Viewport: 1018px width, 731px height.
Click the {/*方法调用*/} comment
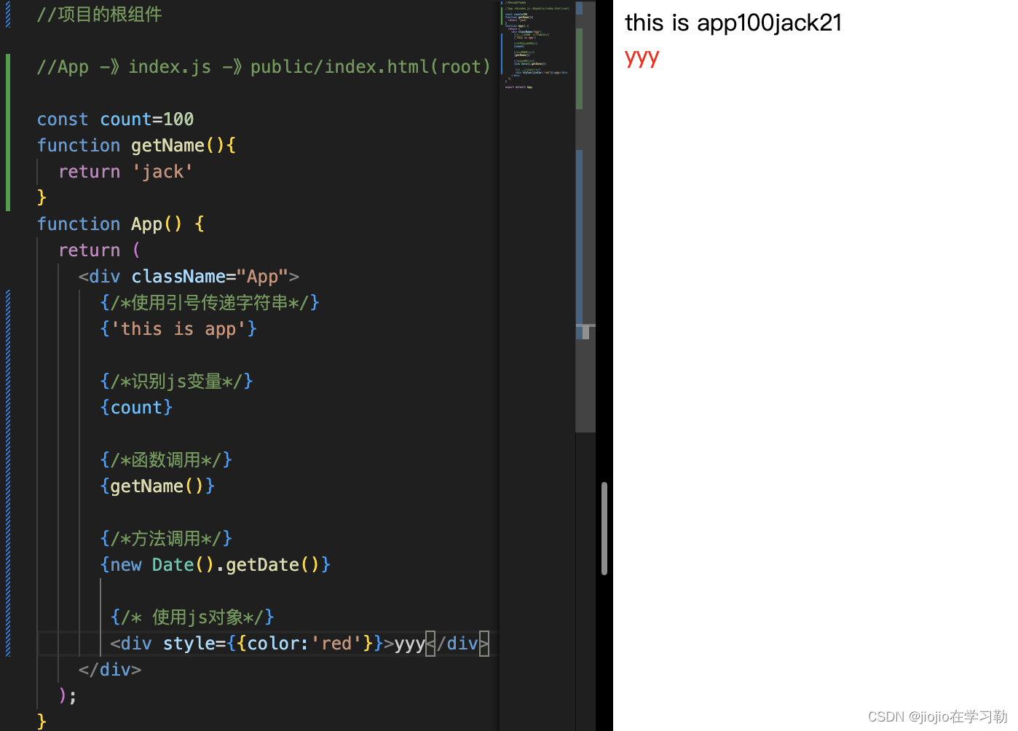(166, 539)
